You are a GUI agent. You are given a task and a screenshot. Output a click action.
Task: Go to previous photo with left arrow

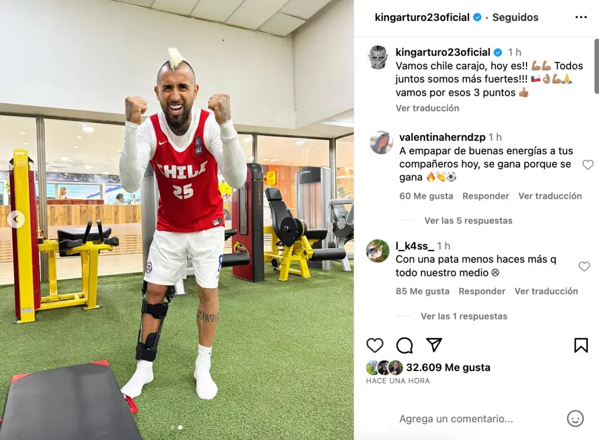click(x=16, y=220)
